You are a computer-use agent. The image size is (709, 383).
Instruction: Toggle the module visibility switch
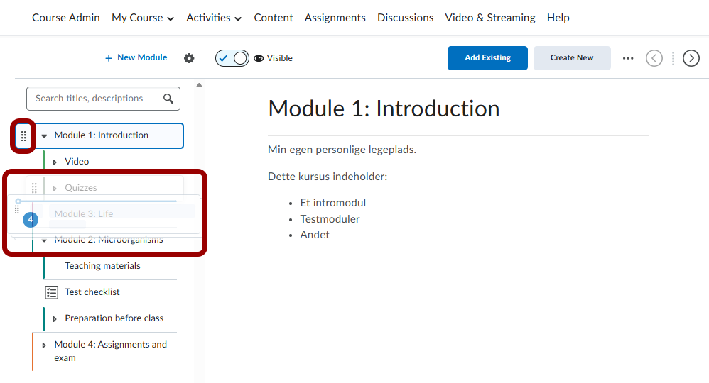(x=232, y=58)
